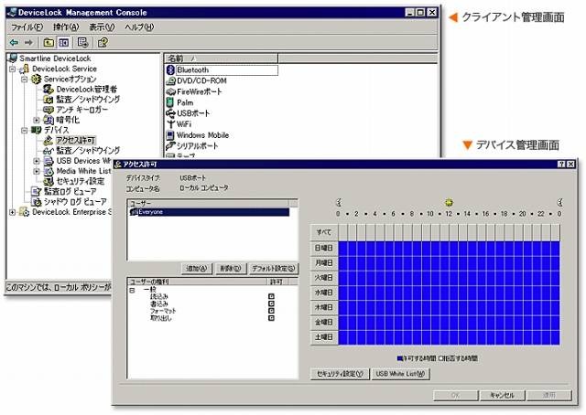The height and width of the screenshot is (415, 586).
Task: Select the Everyone user entry
Action: [x=210, y=212]
